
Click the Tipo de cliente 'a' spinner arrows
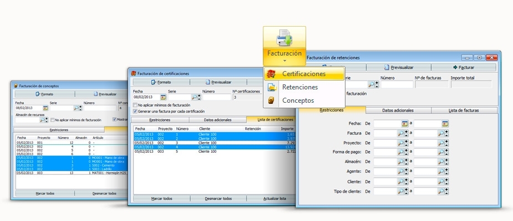click(x=446, y=191)
